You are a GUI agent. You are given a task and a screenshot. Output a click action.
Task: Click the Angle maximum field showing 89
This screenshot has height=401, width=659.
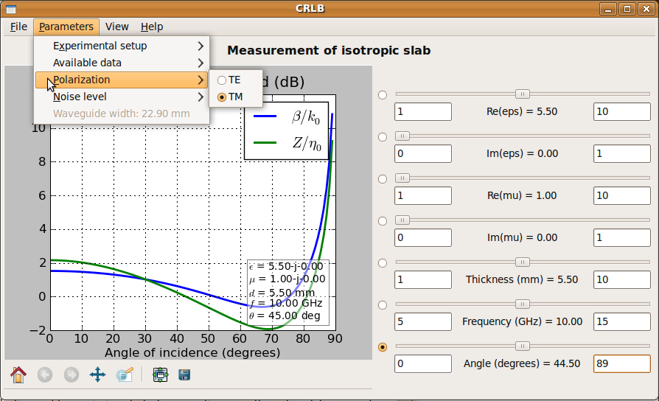tap(621, 363)
